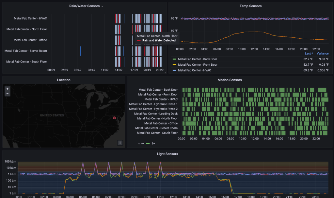Open the map attribution info button
This screenshot has width=334, height=198.
tap(120, 143)
